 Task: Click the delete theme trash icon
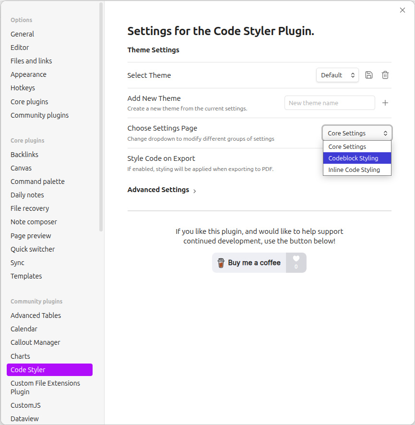click(x=385, y=75)
